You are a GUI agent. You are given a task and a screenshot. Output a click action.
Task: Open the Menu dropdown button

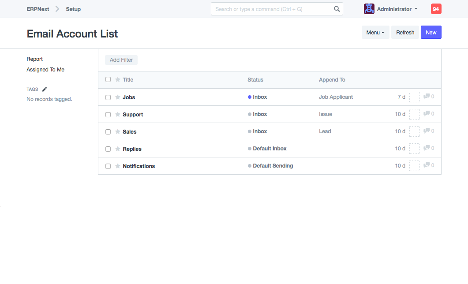(375, 33)
